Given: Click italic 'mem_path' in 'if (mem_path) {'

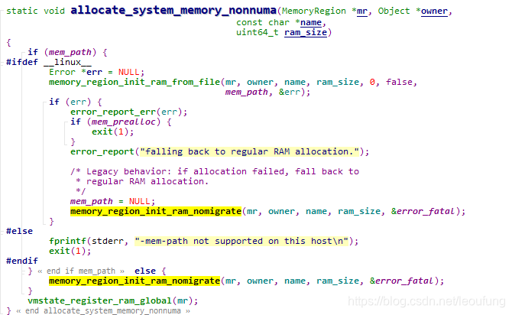Looking at the screenshot, I should (70, 52).
